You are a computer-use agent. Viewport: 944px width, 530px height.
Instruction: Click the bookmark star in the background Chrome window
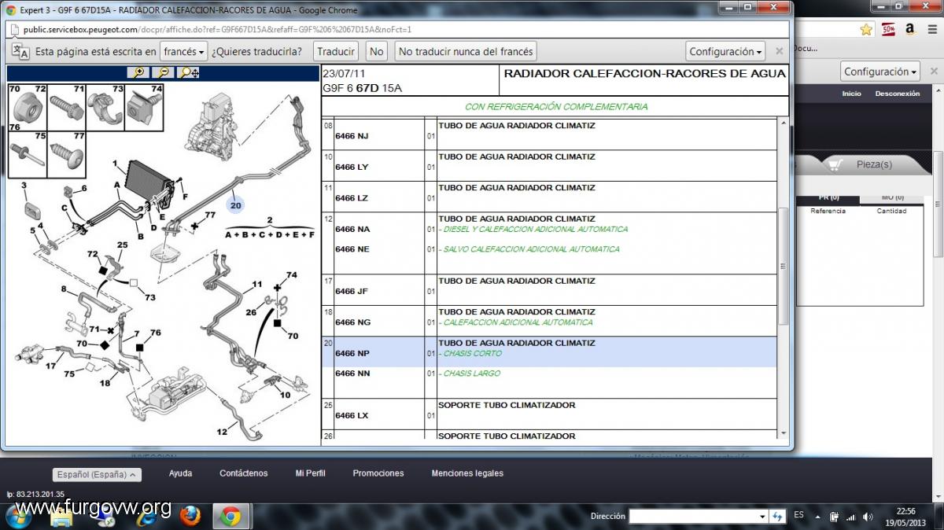866,29
